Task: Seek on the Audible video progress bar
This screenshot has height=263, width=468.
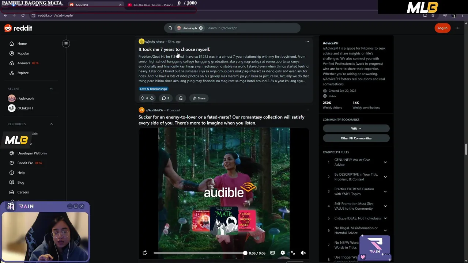Action: click(200, 253)
